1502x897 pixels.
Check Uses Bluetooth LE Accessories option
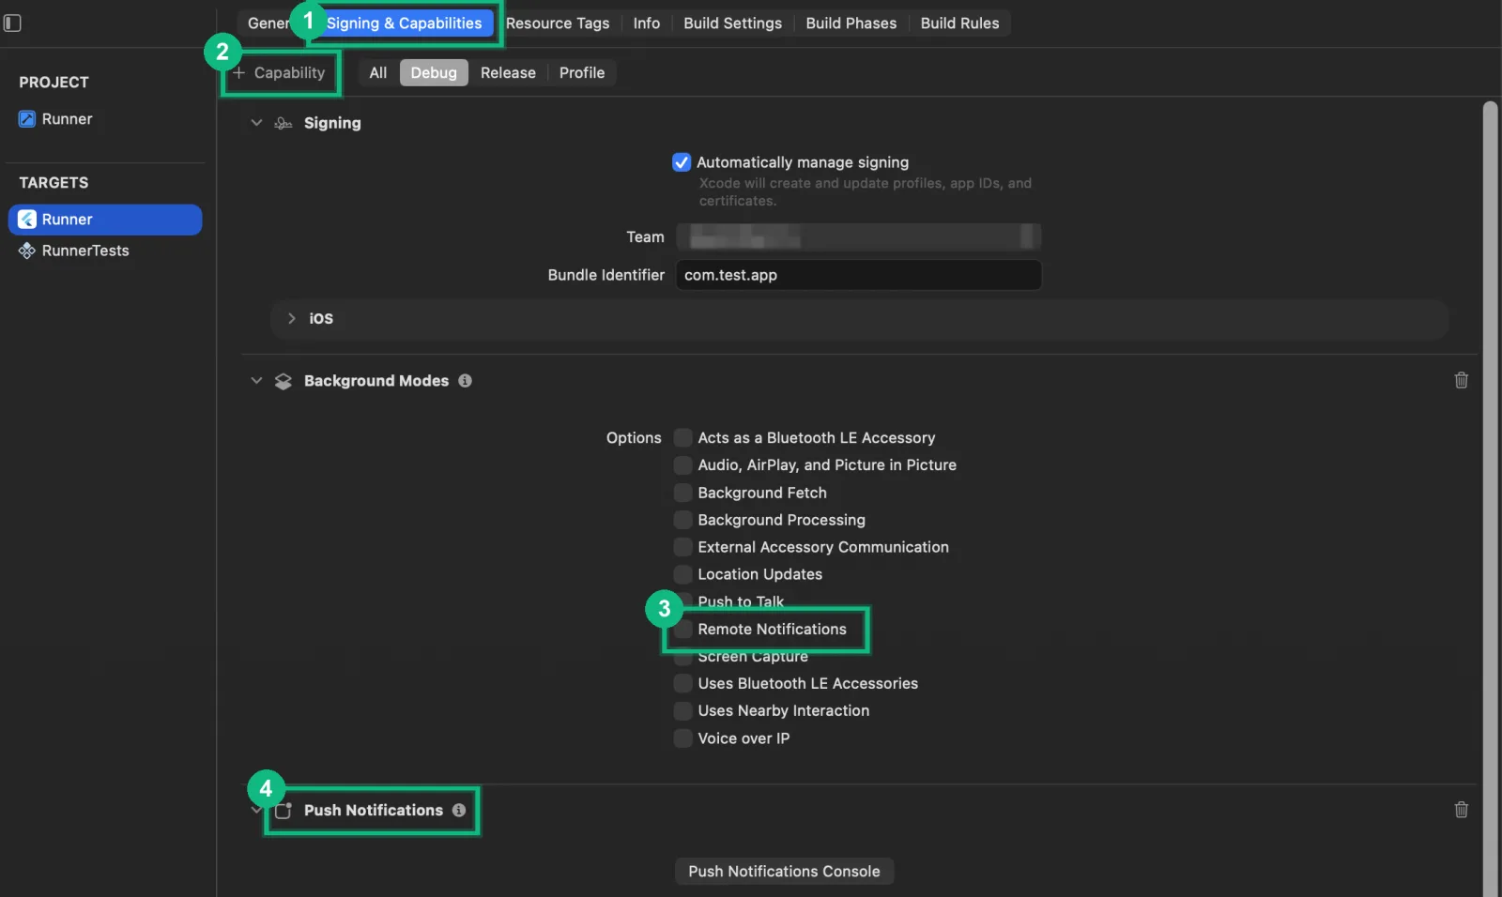683,684
